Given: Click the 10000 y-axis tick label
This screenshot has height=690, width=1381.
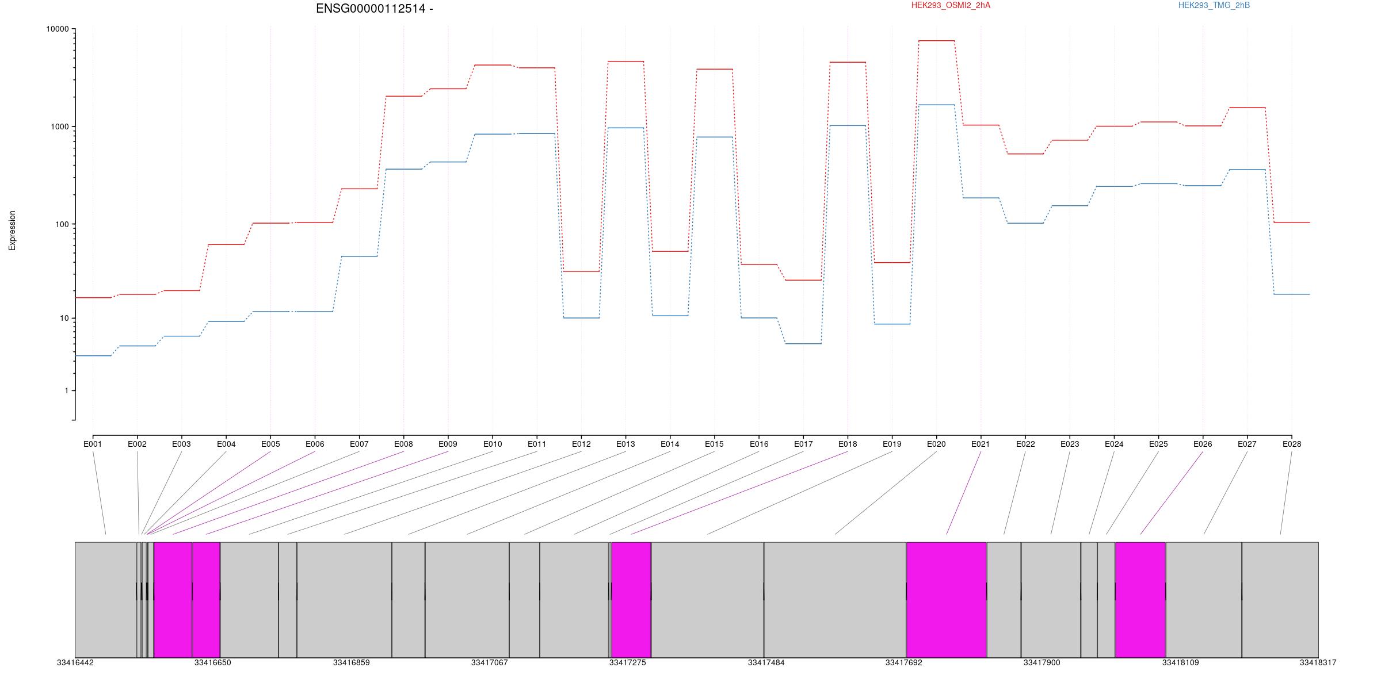Looking at the screenshot, I should pyautogui.click(x=58, y=29).
